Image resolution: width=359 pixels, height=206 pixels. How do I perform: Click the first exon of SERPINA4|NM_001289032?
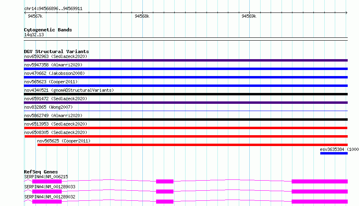tap(47, 202)
